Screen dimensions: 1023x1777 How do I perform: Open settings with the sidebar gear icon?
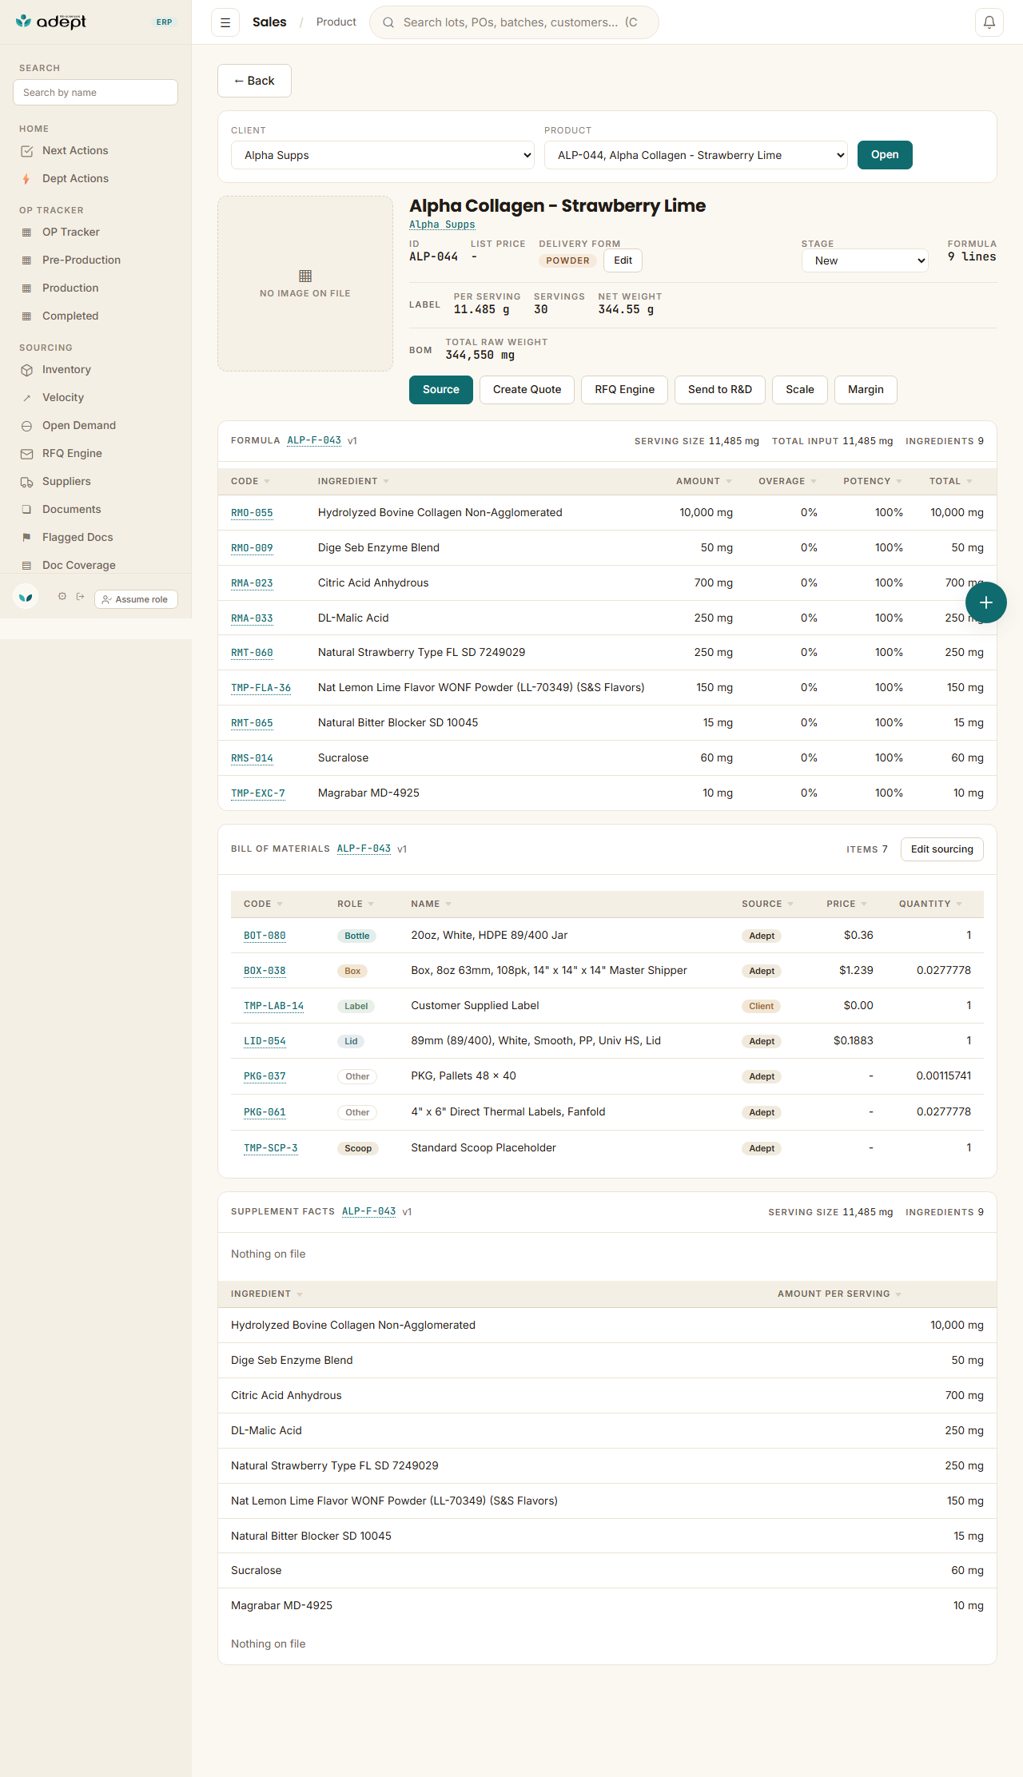62,597
